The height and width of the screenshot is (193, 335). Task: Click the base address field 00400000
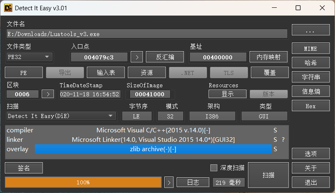(x=218, y=57)
